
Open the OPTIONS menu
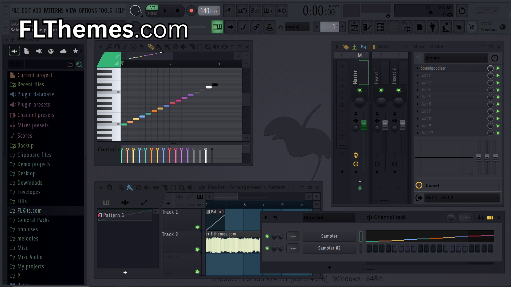pyautogui.click(x=88, y=11)
